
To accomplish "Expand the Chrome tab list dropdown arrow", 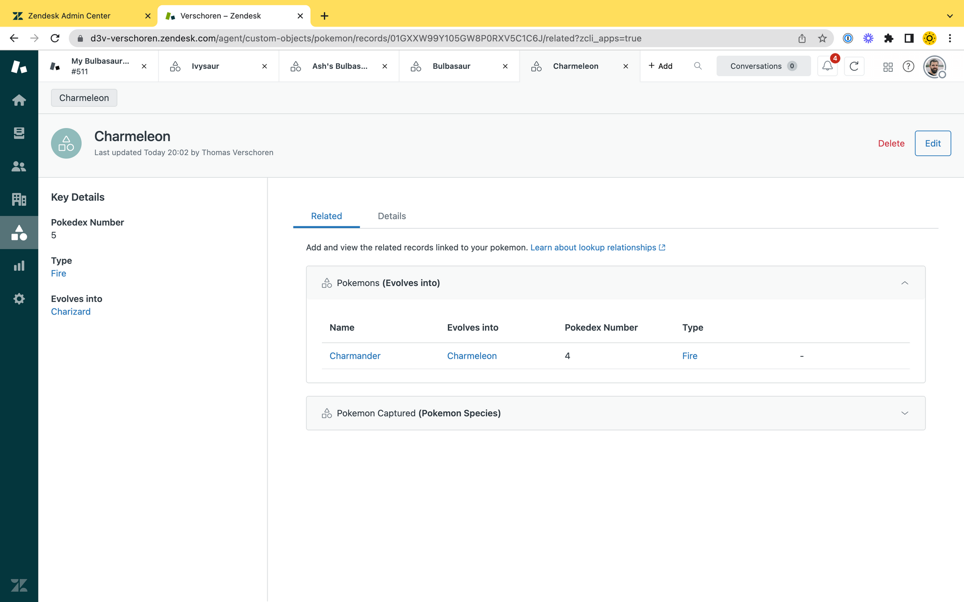I will point(950,16).
